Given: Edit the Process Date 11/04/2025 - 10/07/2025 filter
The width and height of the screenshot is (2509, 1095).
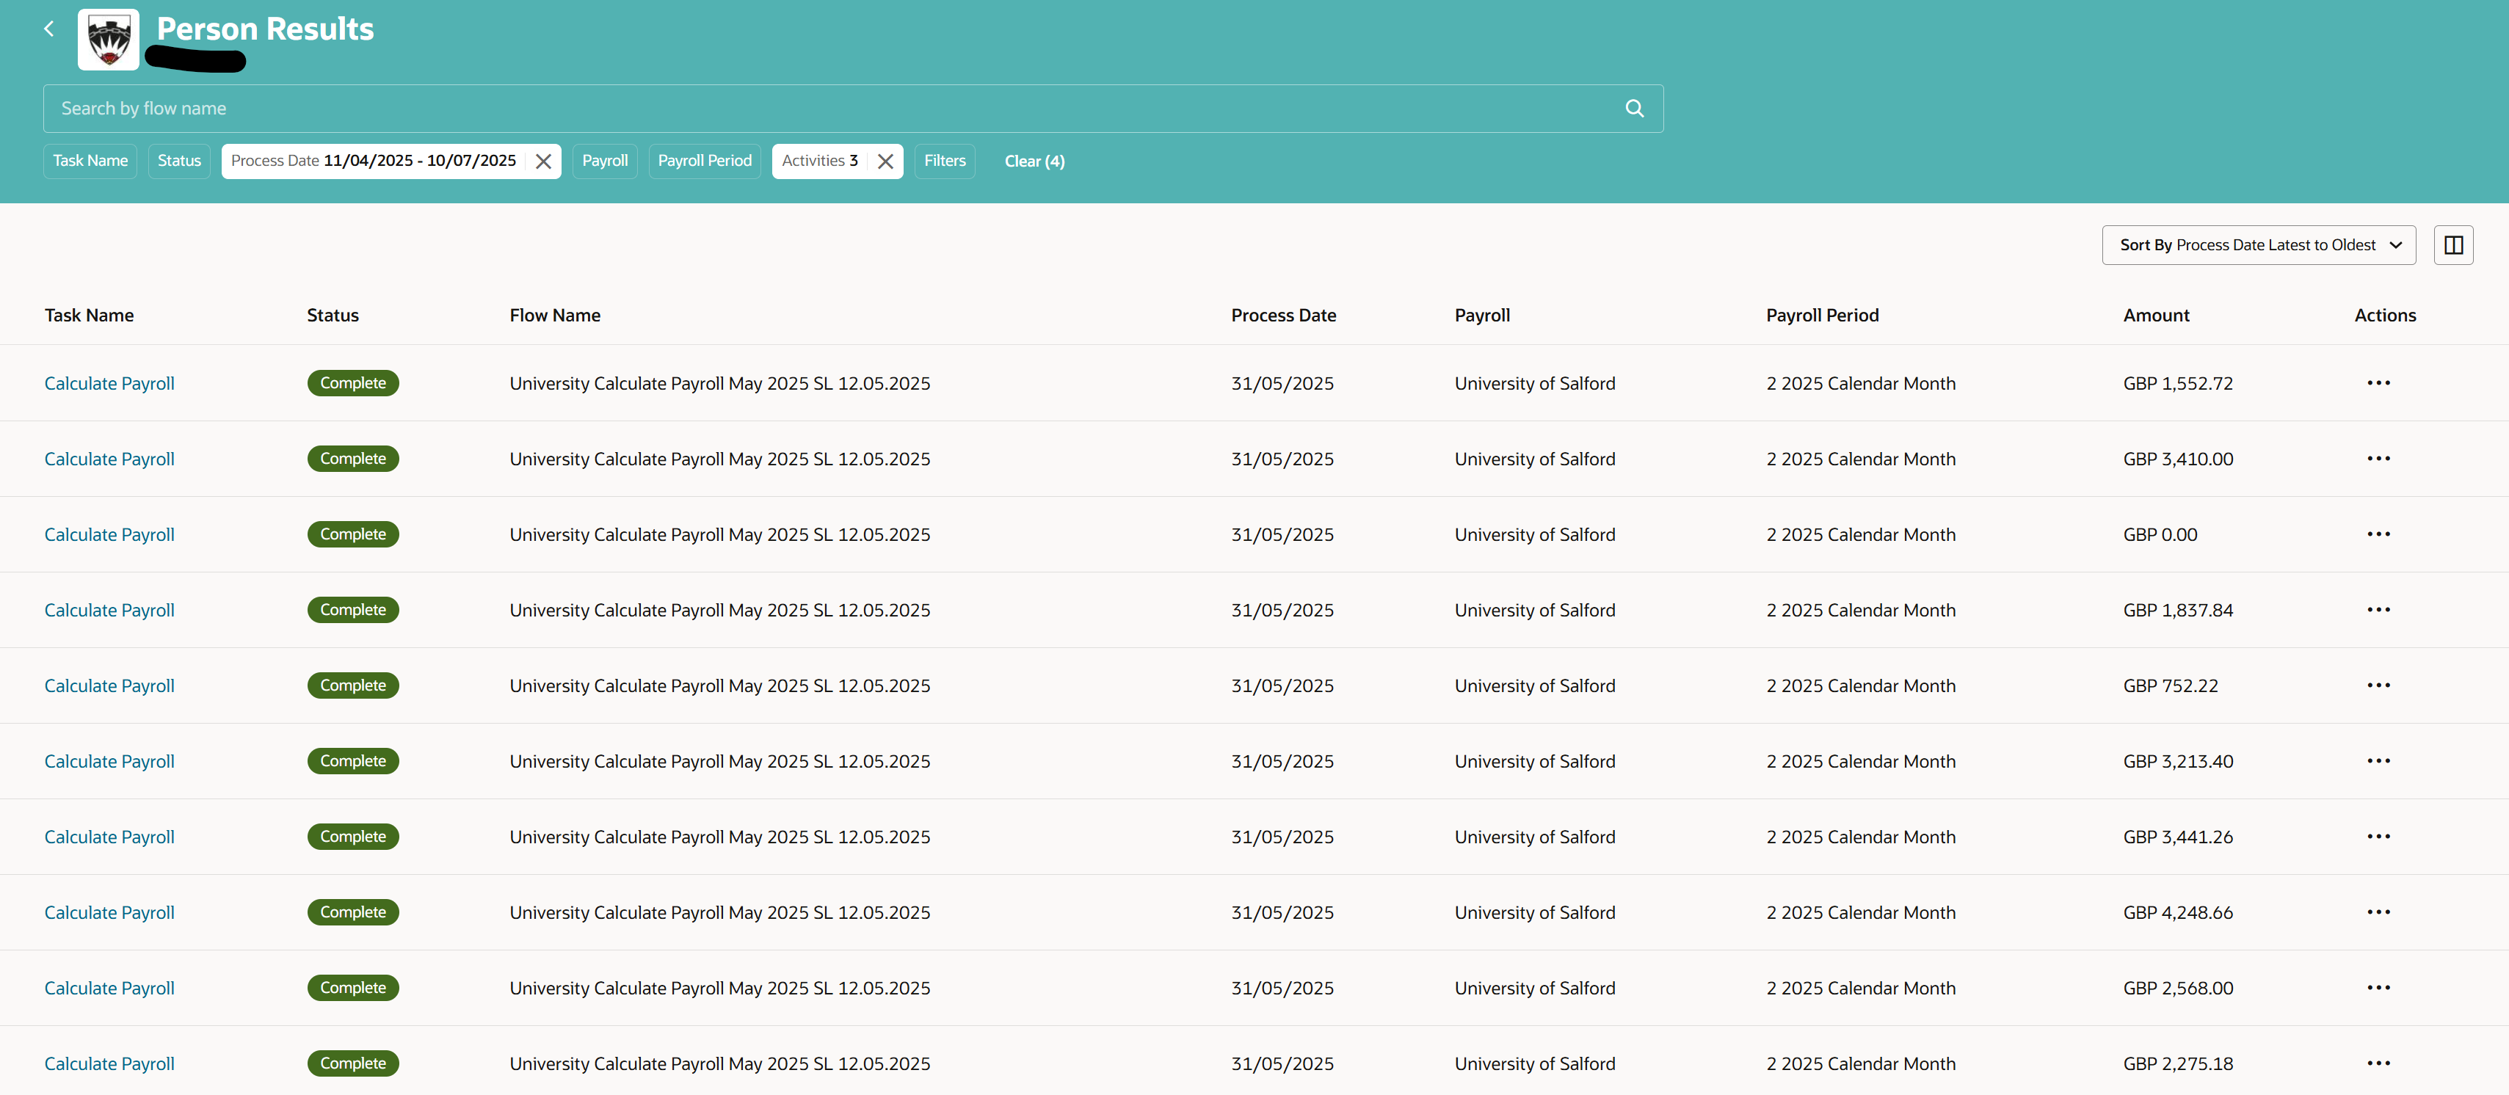Looking at the screenshot, I should tap(374, 161).
